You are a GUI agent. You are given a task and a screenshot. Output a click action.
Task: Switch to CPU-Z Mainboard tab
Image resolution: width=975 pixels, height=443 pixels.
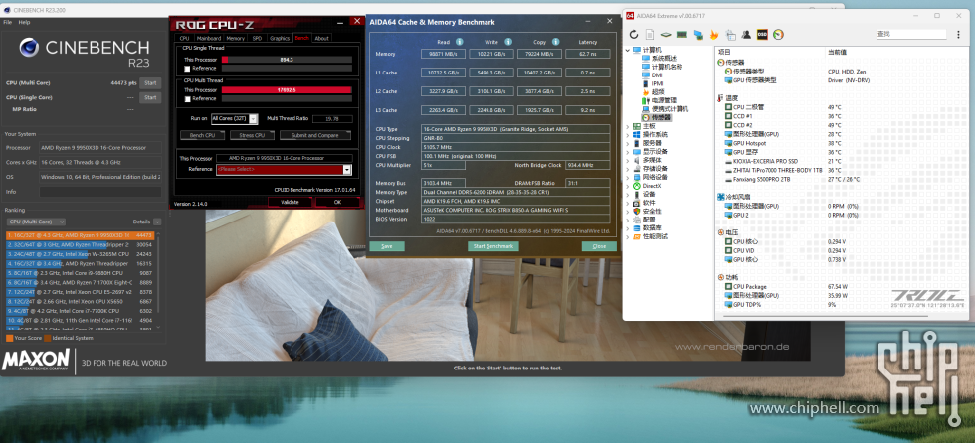[x=208, y=38]
